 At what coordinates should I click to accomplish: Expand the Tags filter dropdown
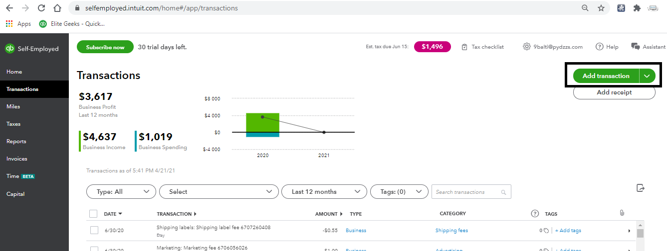399,192
